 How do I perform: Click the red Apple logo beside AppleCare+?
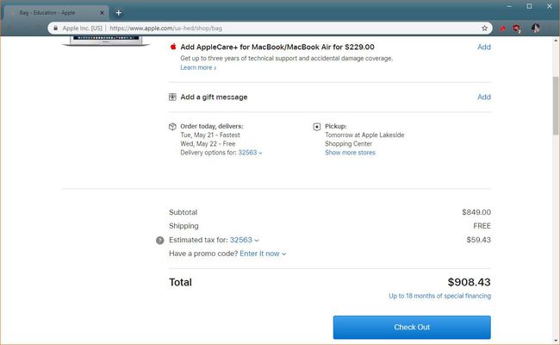point(173,47)
